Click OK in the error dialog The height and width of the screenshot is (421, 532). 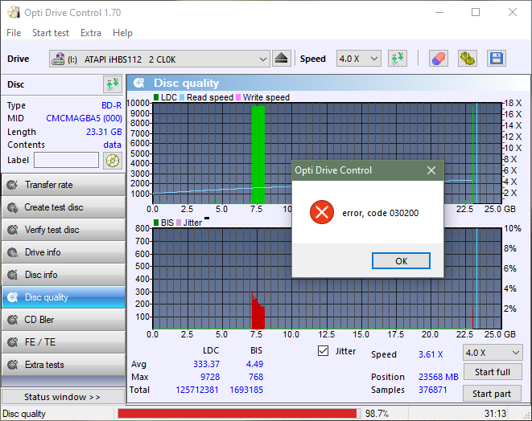click(401, 261)
